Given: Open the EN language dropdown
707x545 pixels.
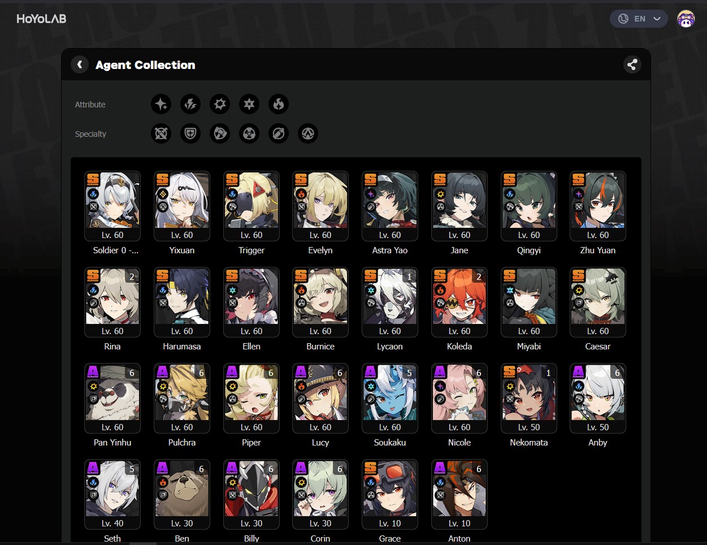Looking at the screenshot, I should (x=639, y=19).
